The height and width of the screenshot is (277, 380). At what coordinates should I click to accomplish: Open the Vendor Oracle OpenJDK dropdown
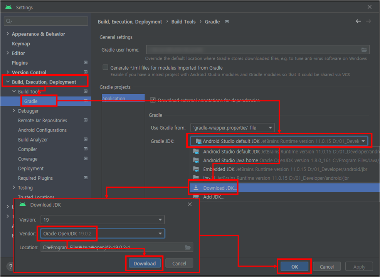[103, 234]
